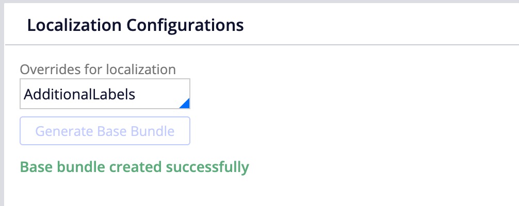Viewport: 519px width, 206px height.
Task: Click the word Overrides in the field label
Action: coord(44,68)
